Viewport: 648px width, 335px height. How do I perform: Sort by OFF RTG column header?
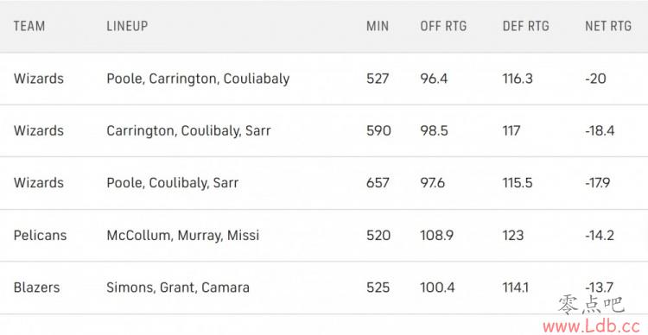(x=443, y=27)
